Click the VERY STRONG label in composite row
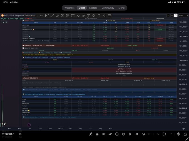The image size is (189, 141). click(132, 46)
